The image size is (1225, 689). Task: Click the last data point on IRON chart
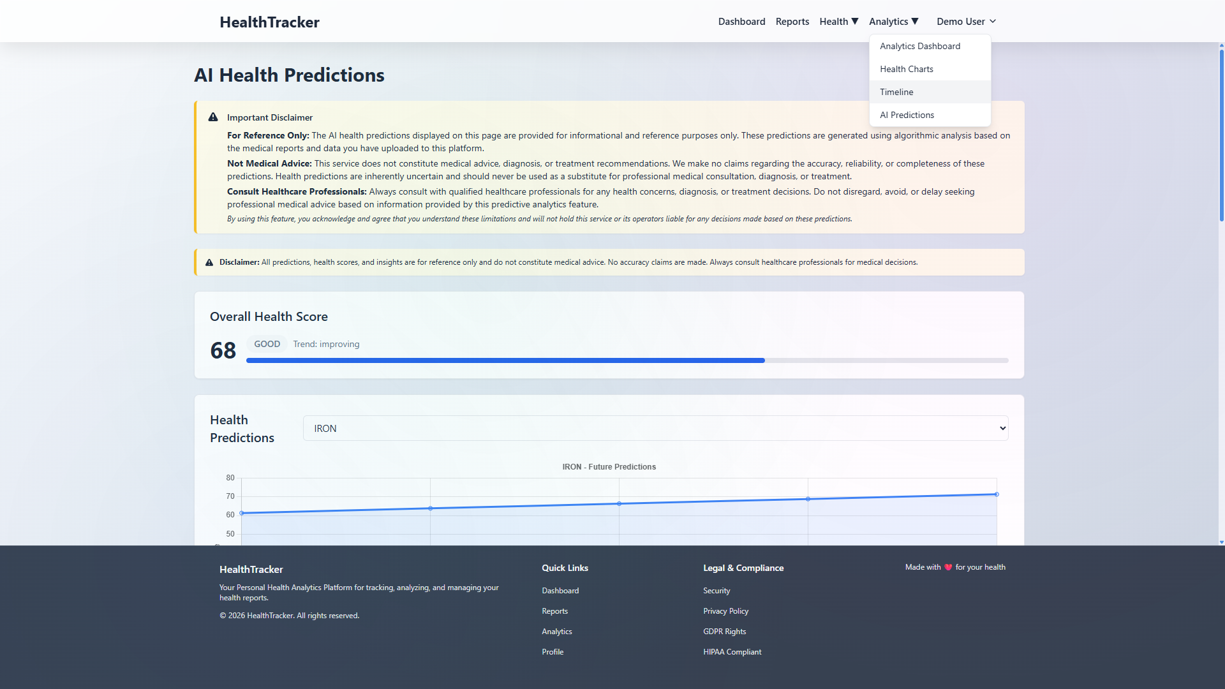click(996, 494)
